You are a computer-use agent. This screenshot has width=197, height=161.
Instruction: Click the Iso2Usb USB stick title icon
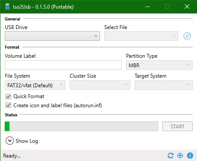click(7, 7)
